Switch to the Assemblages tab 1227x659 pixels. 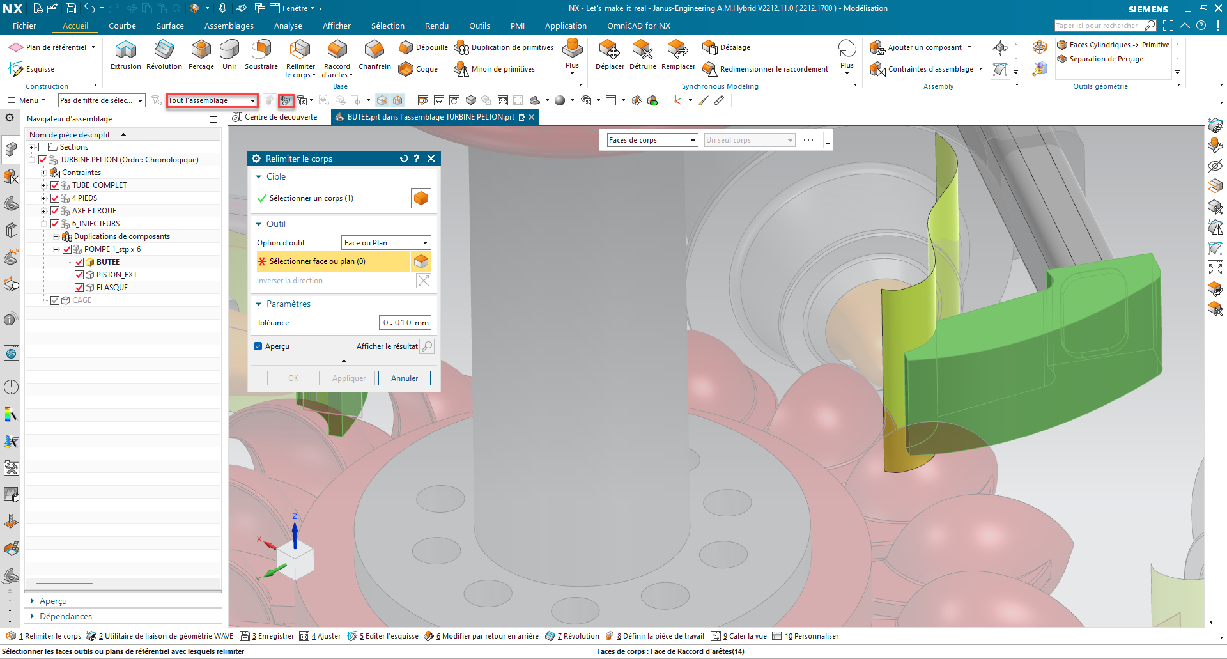229,26
